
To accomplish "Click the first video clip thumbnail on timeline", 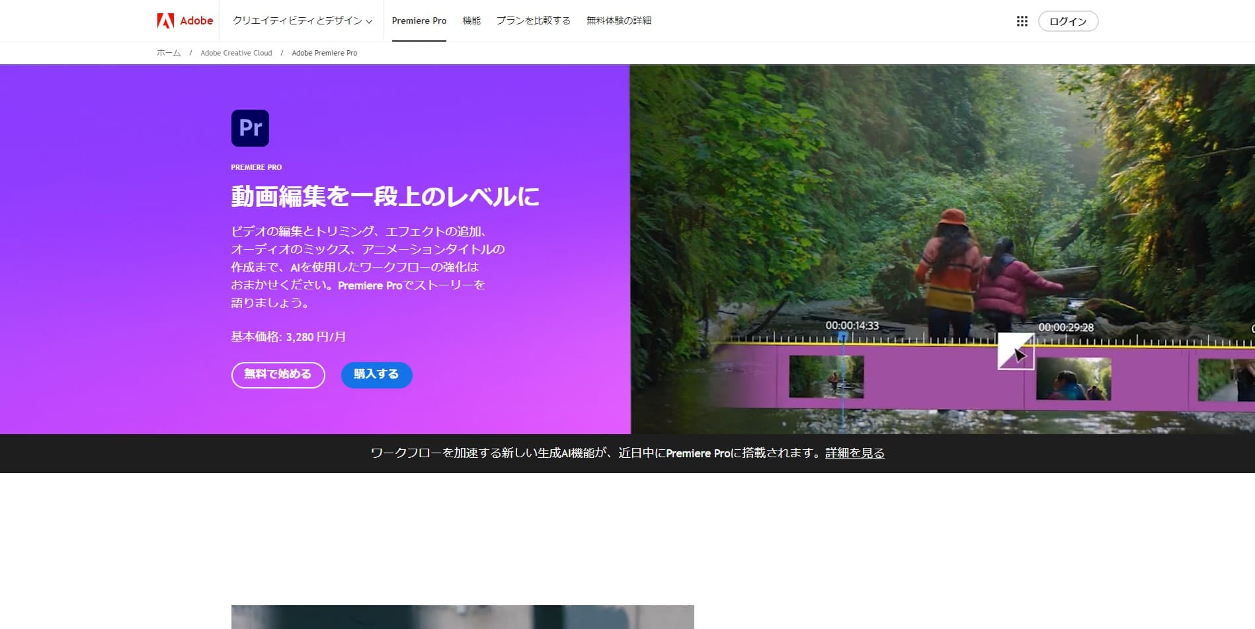I will (x=827, y=377).
